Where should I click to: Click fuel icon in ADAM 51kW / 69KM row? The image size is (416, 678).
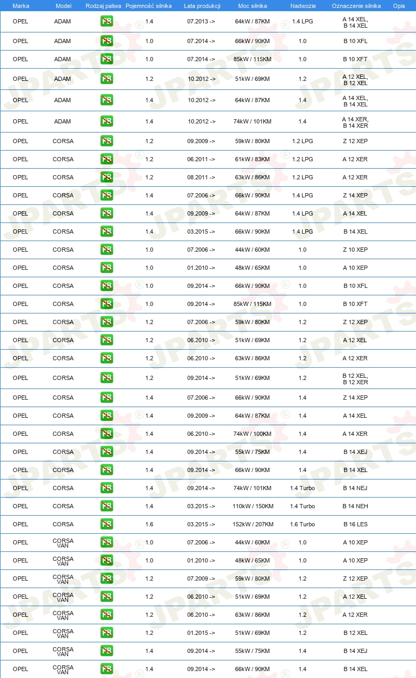(x=106, y=79)
